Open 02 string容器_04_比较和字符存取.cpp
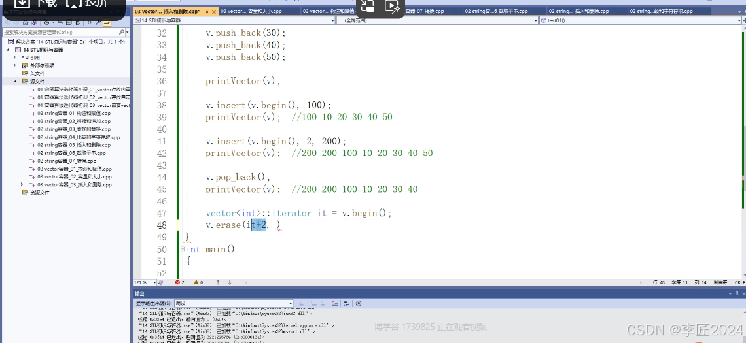Screen dimensions: 746x343 point(79,137)
